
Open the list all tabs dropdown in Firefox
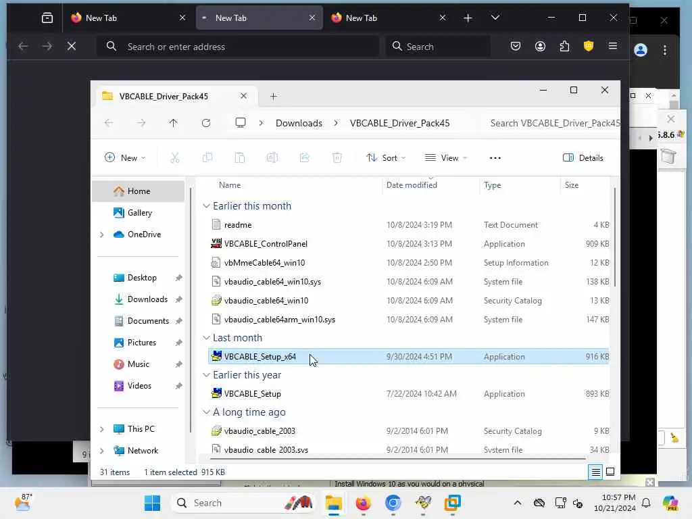point(495,18)
